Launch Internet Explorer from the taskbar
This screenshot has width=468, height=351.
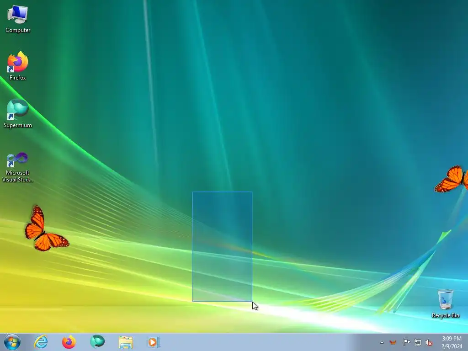click(41, 342)
